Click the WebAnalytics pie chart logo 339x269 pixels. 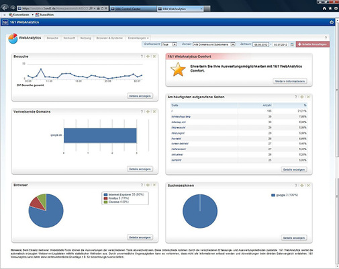[x=13, y=38]
